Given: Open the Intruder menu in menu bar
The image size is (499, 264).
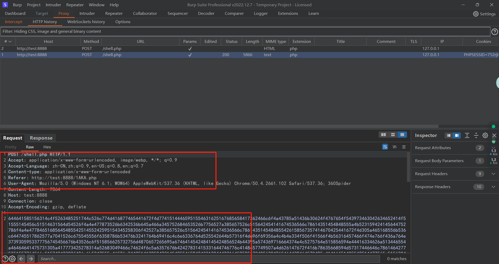Looking at the screenshot, I should [x=53, y=5].
